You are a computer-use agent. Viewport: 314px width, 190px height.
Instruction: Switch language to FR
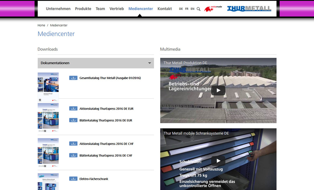pos(186,9)
